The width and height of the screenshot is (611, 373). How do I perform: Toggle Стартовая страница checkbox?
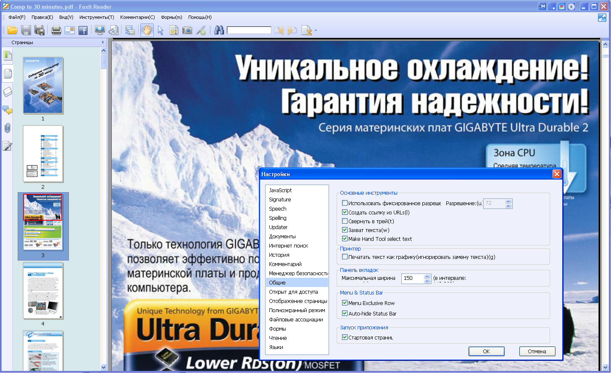[345, 337]
